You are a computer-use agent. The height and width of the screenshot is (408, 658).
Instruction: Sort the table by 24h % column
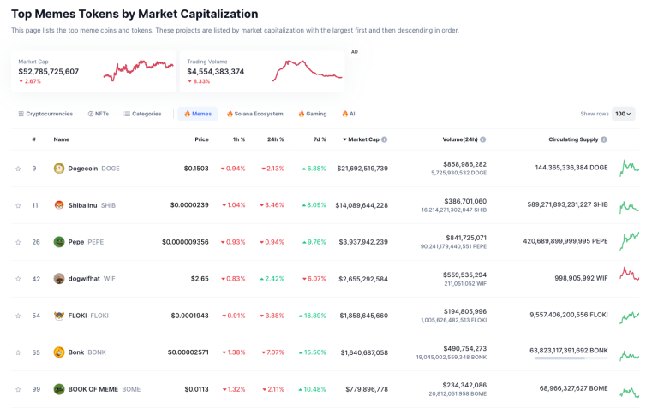tap(275, 139)
